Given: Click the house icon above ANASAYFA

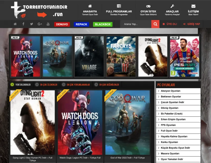Looking at the screenshot, I should (x=90, y=6).
